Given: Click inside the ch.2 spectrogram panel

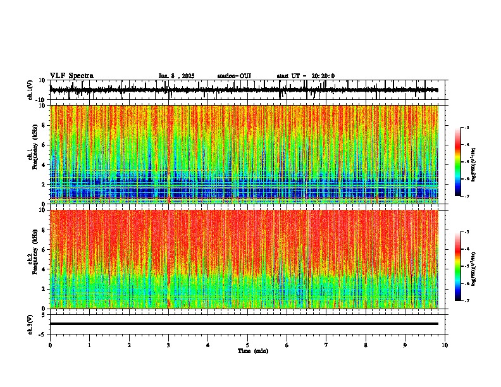Looking at the screenshot, I should 244,259.
